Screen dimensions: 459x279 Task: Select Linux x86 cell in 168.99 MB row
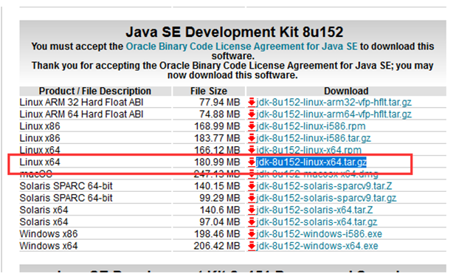pos(40,126)
